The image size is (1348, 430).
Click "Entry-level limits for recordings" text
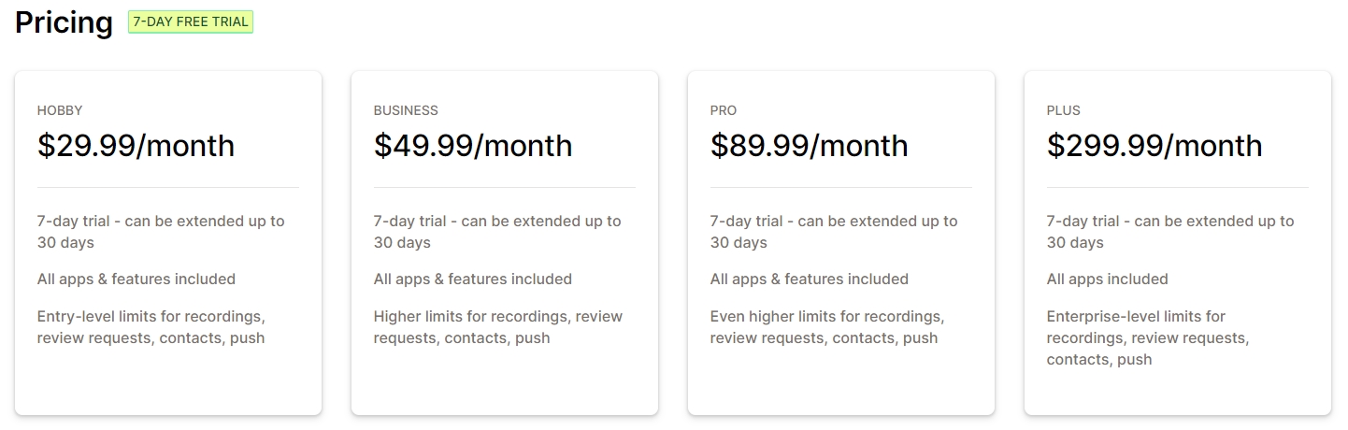151,327
